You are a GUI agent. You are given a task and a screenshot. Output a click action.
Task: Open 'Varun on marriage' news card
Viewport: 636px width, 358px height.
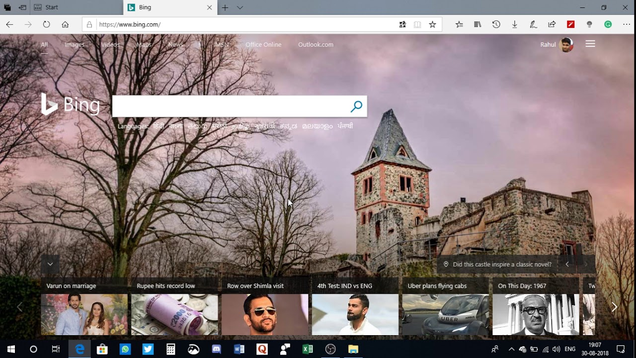click(x=84, y=306)
